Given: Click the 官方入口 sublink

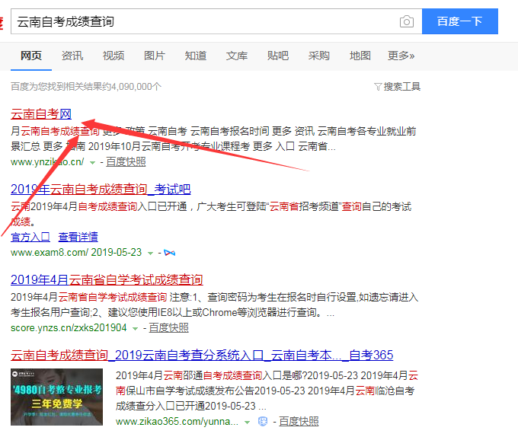Looking at the screenshot, I should pos(30,237).
